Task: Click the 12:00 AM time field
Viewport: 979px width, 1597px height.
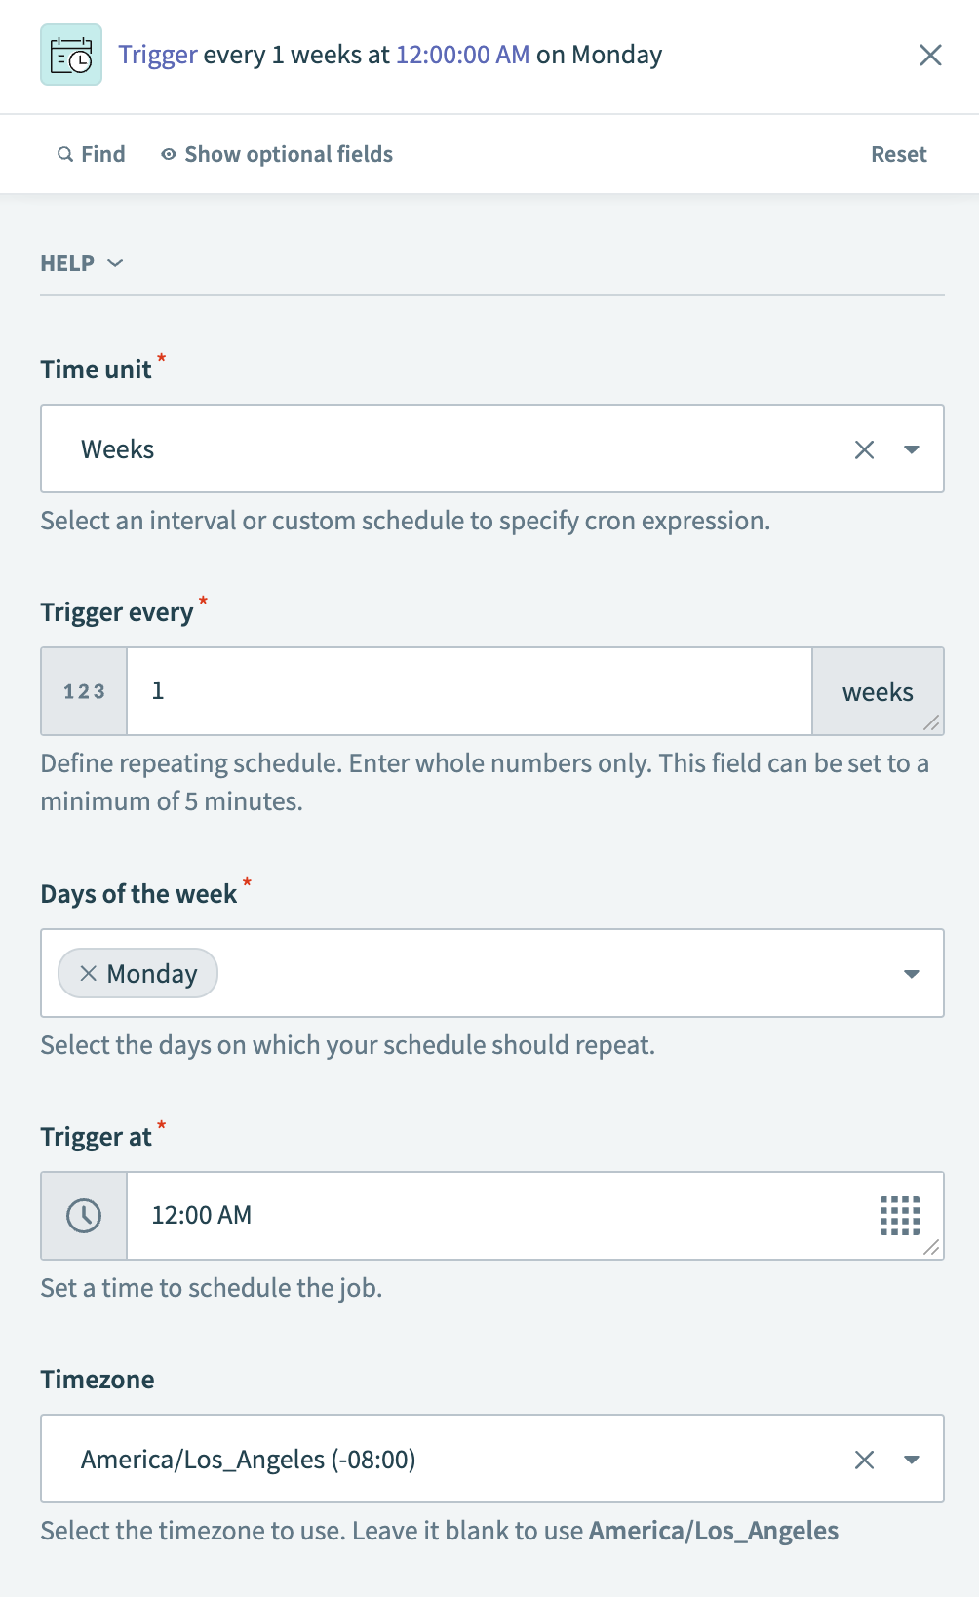Action: pyautogui.click(x=488, y=1216)
